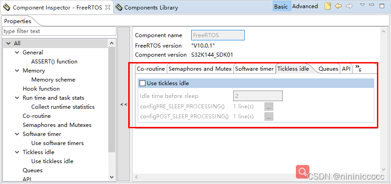Screen dimensions: 391x184
Task: Select Memory scheme in the tree
Action: (53, 79)
